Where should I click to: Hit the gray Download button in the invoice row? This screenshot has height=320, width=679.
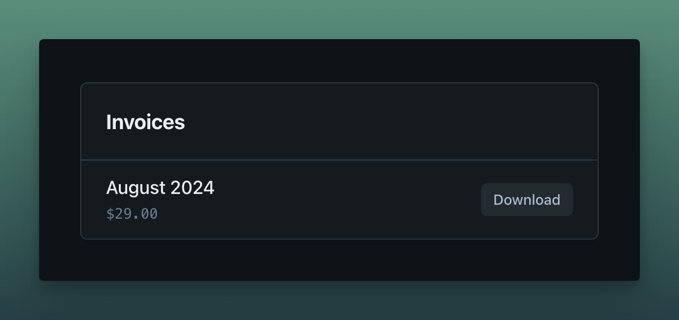pyautogui.click(x=527, y=200)
